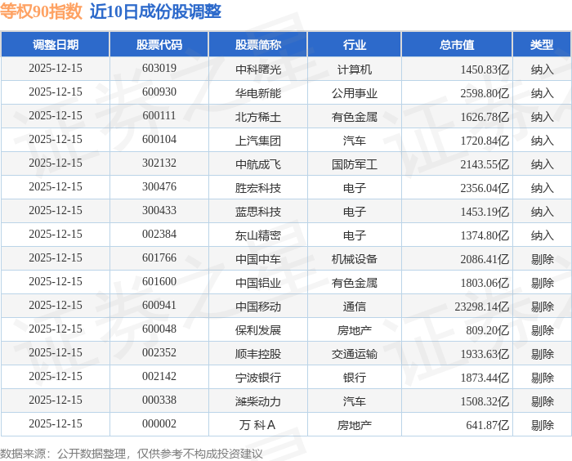Click the 类型 column header

coord(542,44)
